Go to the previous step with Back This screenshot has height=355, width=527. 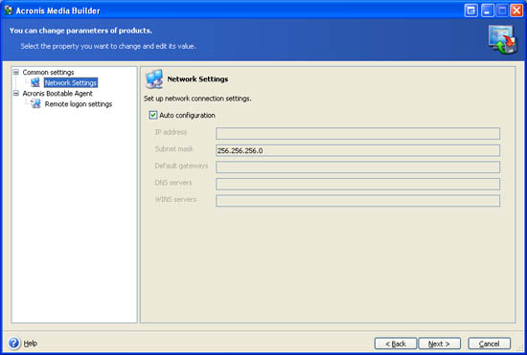coord(396,344)
